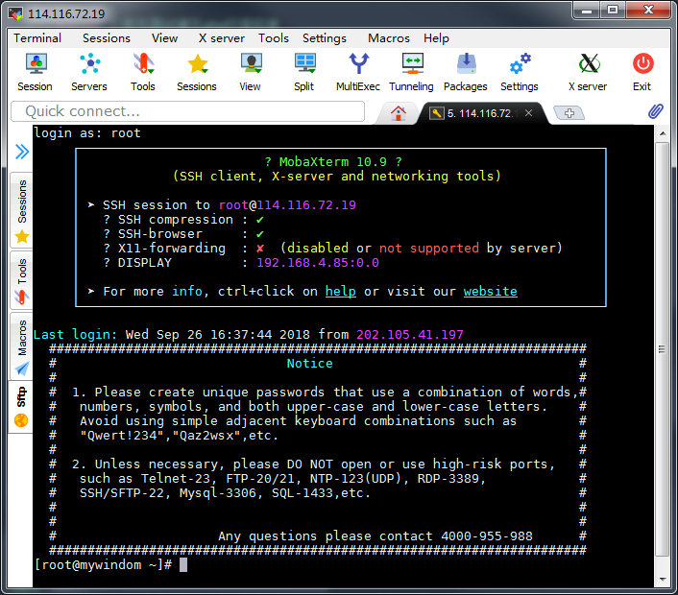Open the Packages toolbar icon
The height and width of the screenshot is (595, 678).
[x=466, y=72]
